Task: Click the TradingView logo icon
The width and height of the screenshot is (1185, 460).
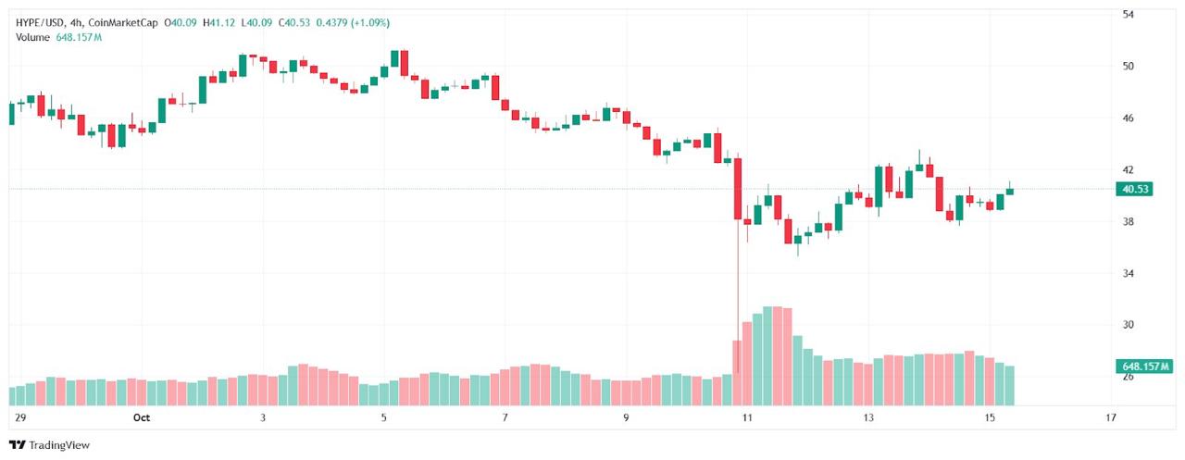Action: [x=17, y=445]
